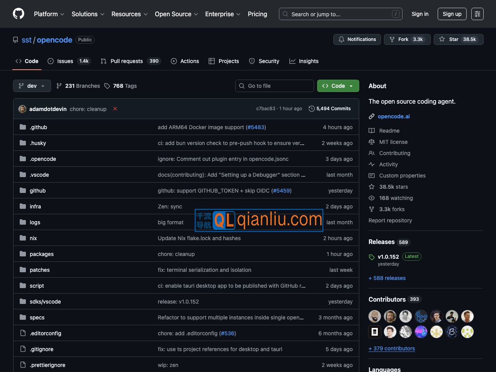Image resolution: width=496 pixels, height=372 pixels.
Task: Click the Notifications bell button
Action: point(357,39)
